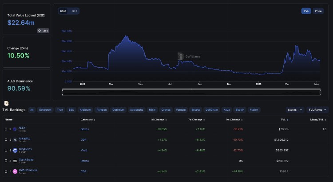333x182 pixels.
Task: Switch chart denomination to STX
Action: coord(75,11)
